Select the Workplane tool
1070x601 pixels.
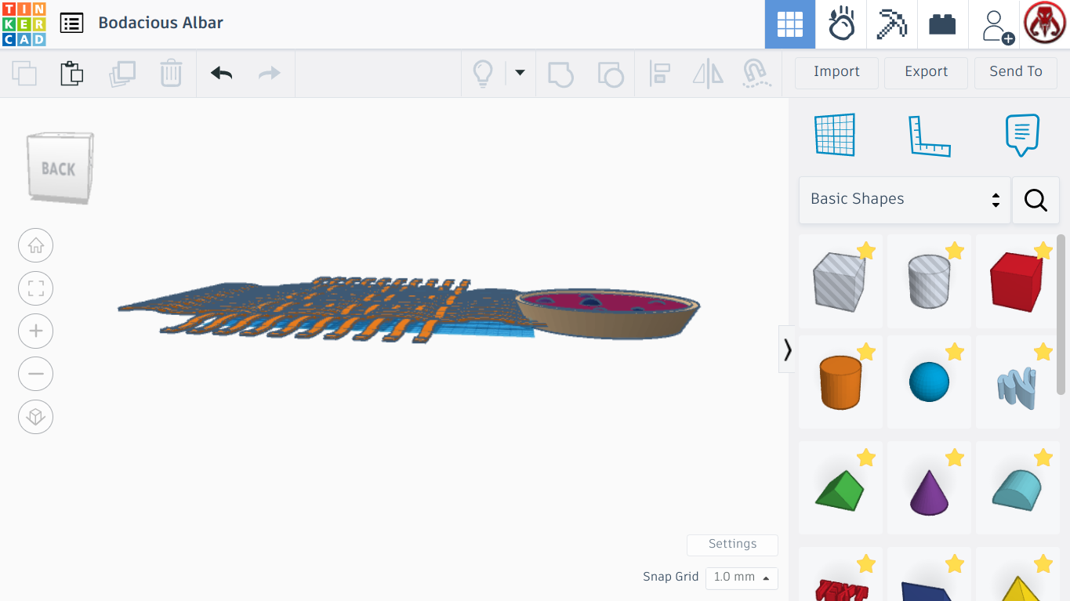click(835, 135)
